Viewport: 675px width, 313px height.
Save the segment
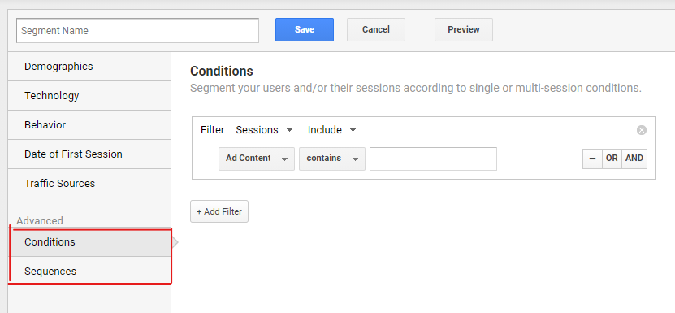point(305,29)
